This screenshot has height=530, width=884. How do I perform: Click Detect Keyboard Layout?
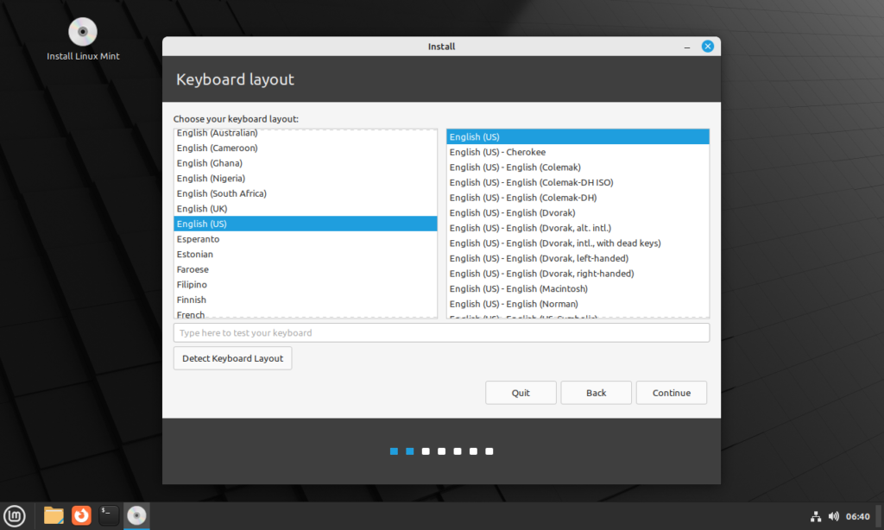[x=232, y=357]
